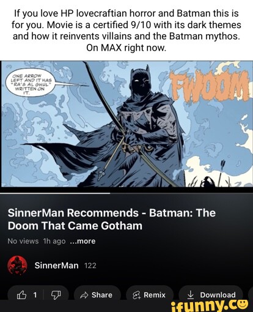Click the No views 1h ago text

tap(37, 241)
